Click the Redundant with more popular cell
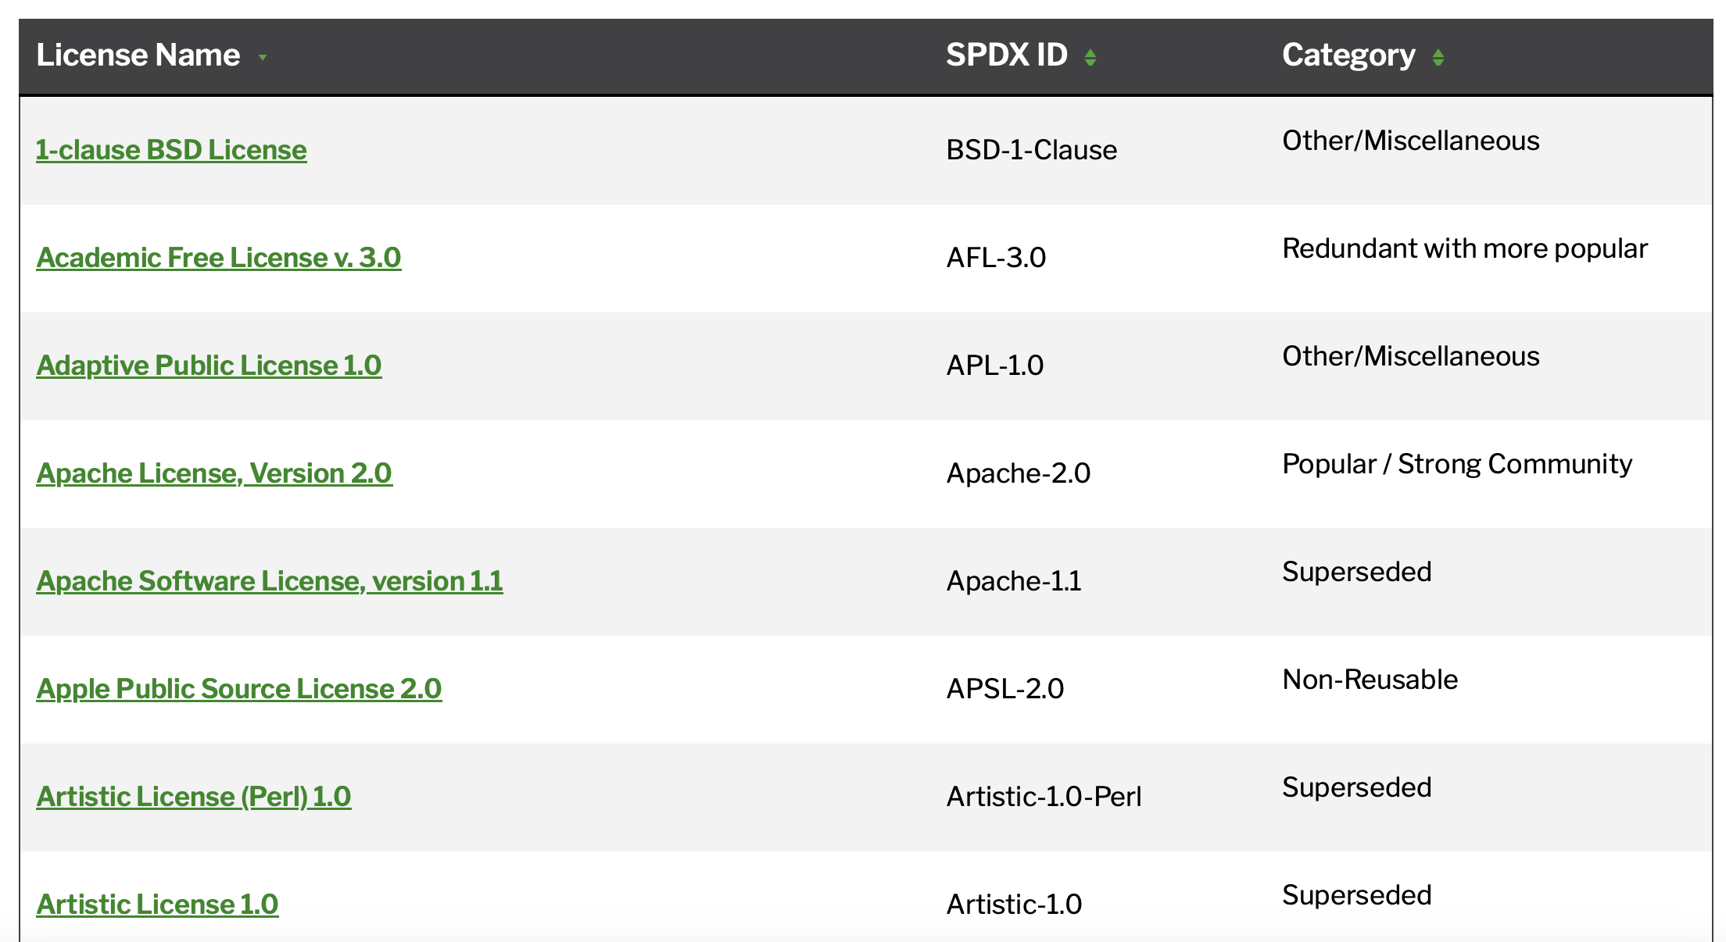Screen dimensions: 1726x942 1464,249
